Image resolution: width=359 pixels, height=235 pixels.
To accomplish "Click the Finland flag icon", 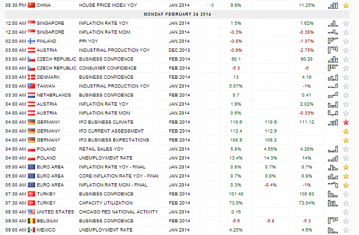I will tap(32, 41).
